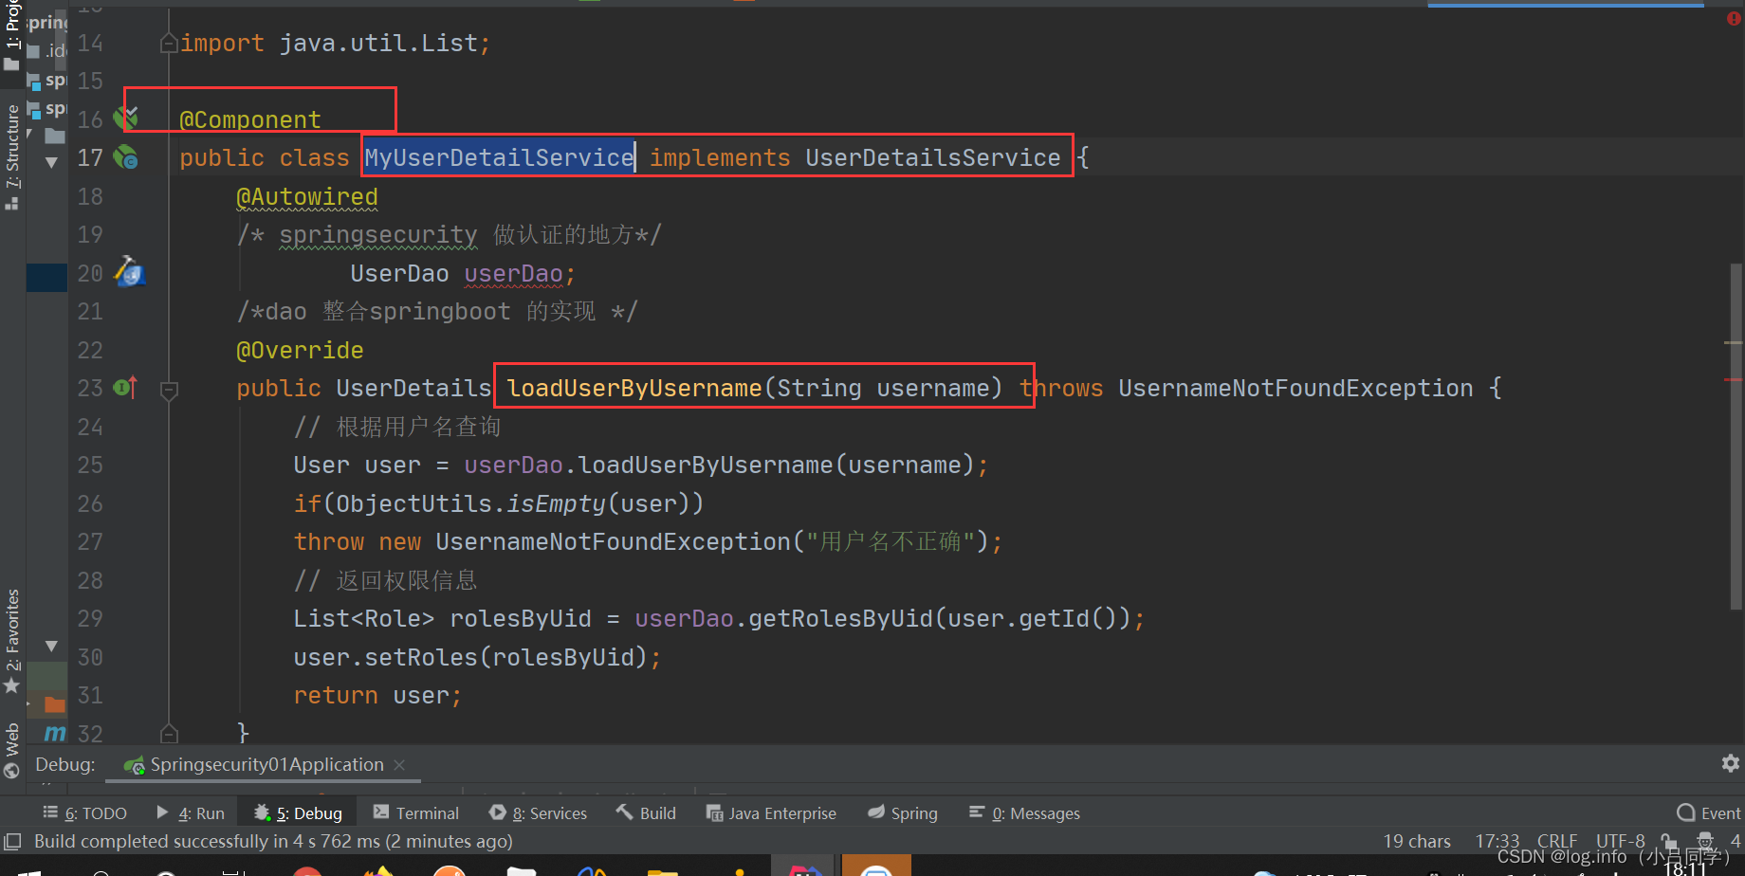Close the Springsecurity01Application debug tab
This screenshot has height=876, width=1745.
click(399, 764)
